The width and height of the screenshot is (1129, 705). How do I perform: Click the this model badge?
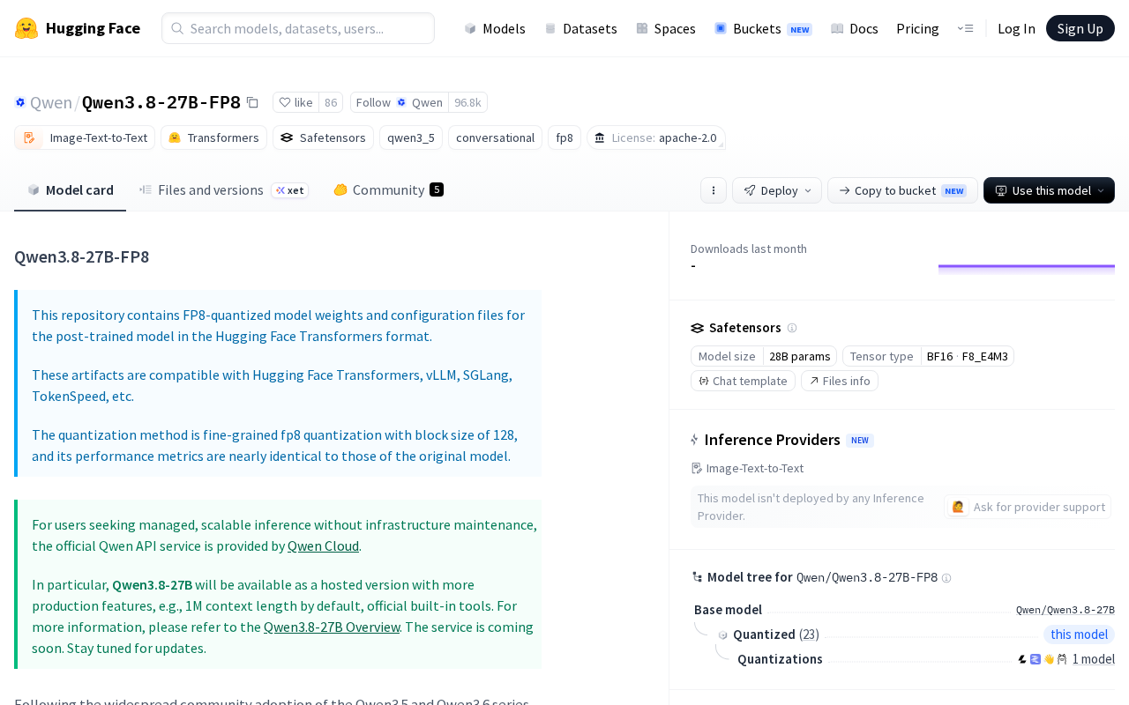click(x=1079, y=634)
